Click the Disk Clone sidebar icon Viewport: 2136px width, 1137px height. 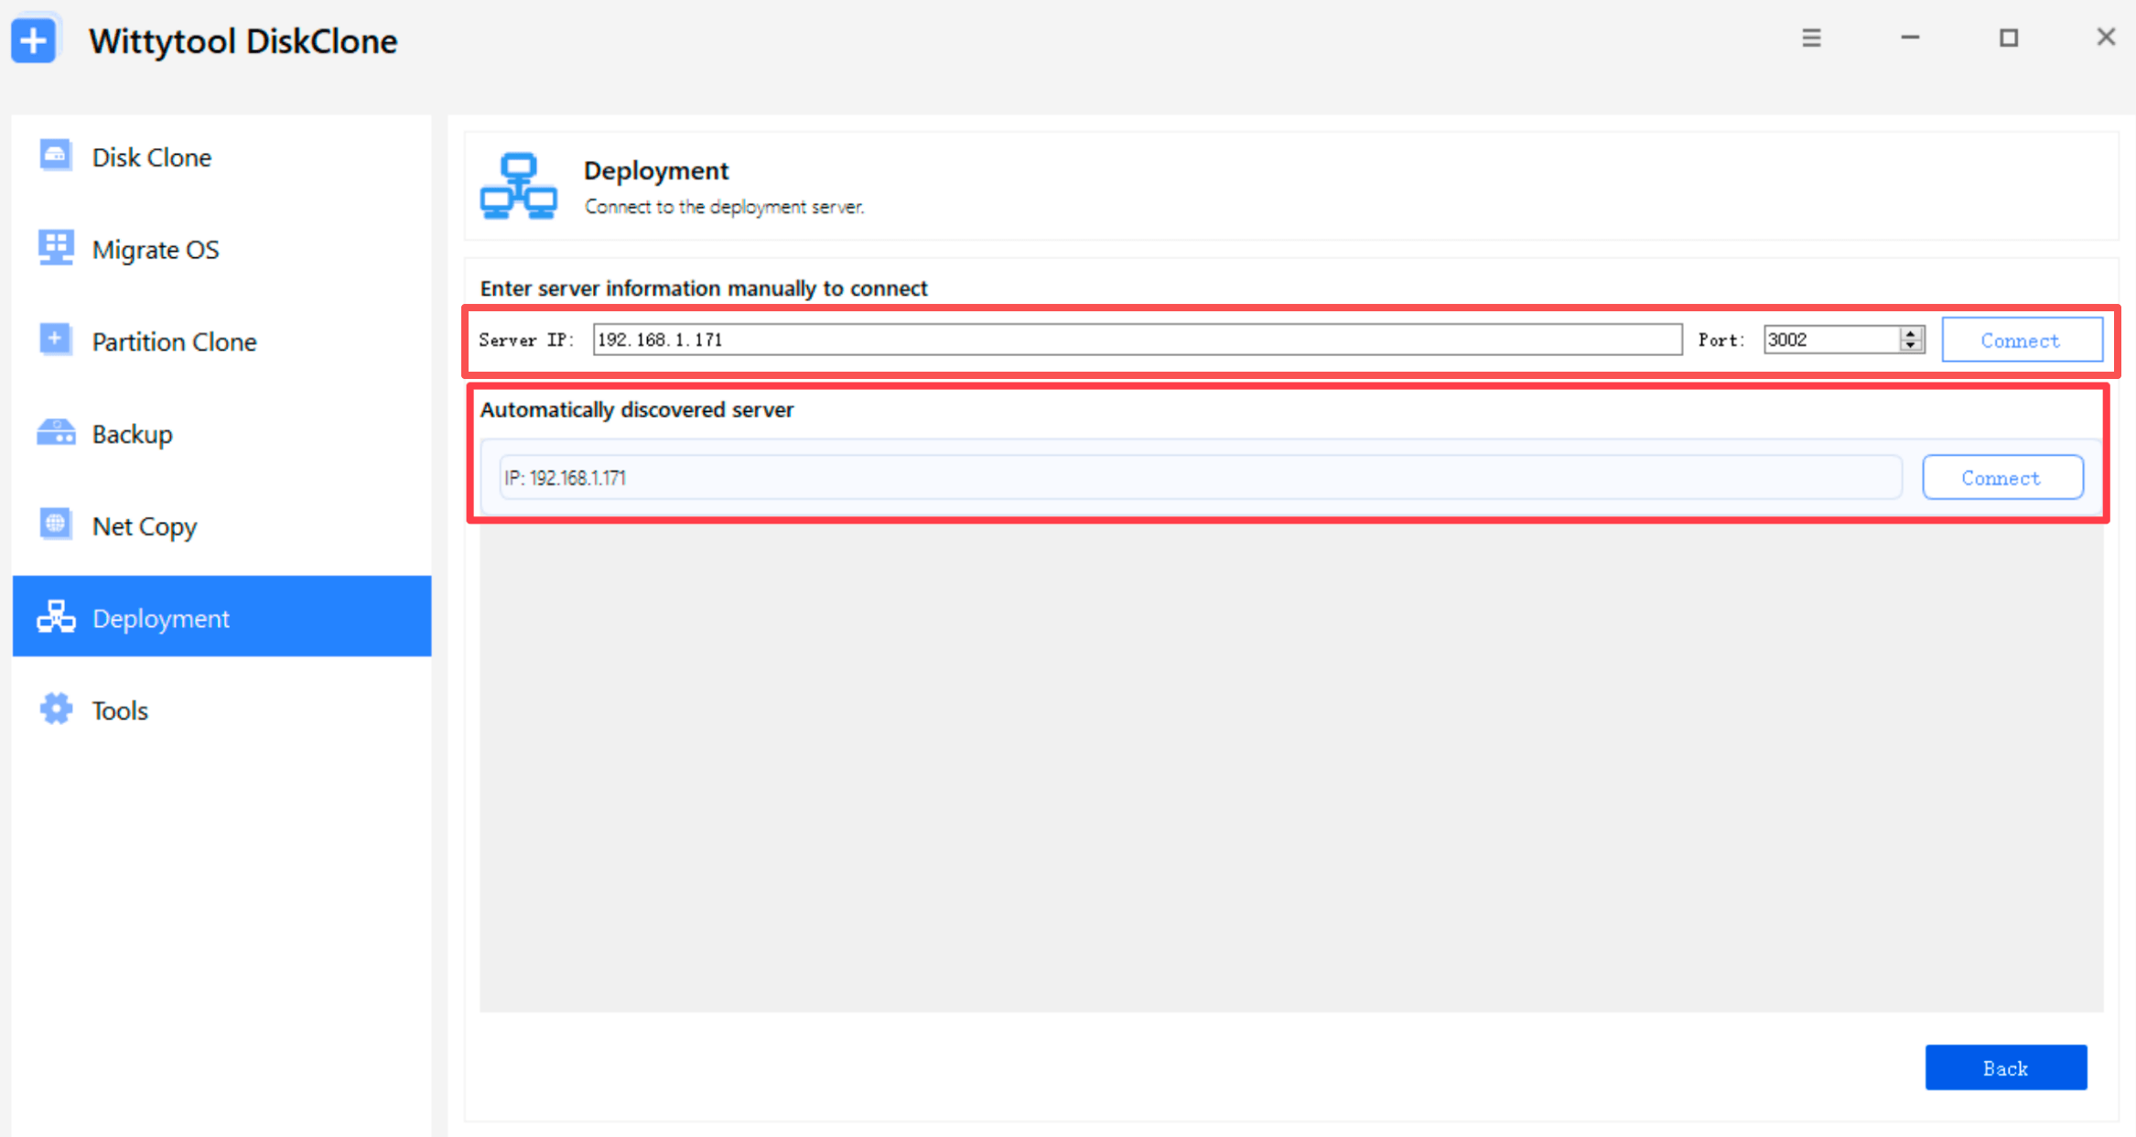(x=55, y=156)
